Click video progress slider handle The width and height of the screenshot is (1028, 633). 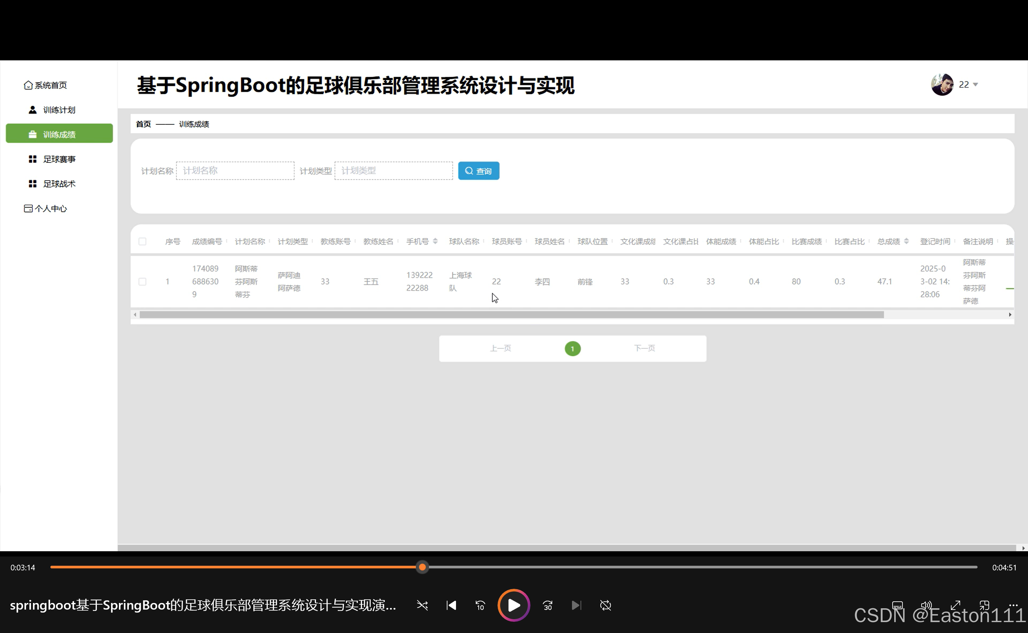pos(422,567)
